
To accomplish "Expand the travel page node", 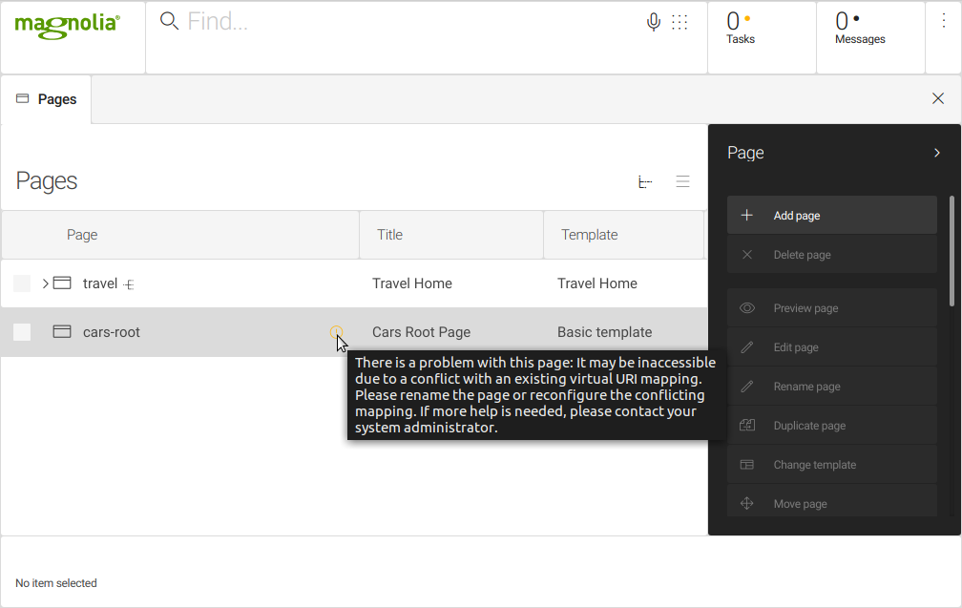I will pyautogui.click(x=45, y=283).
